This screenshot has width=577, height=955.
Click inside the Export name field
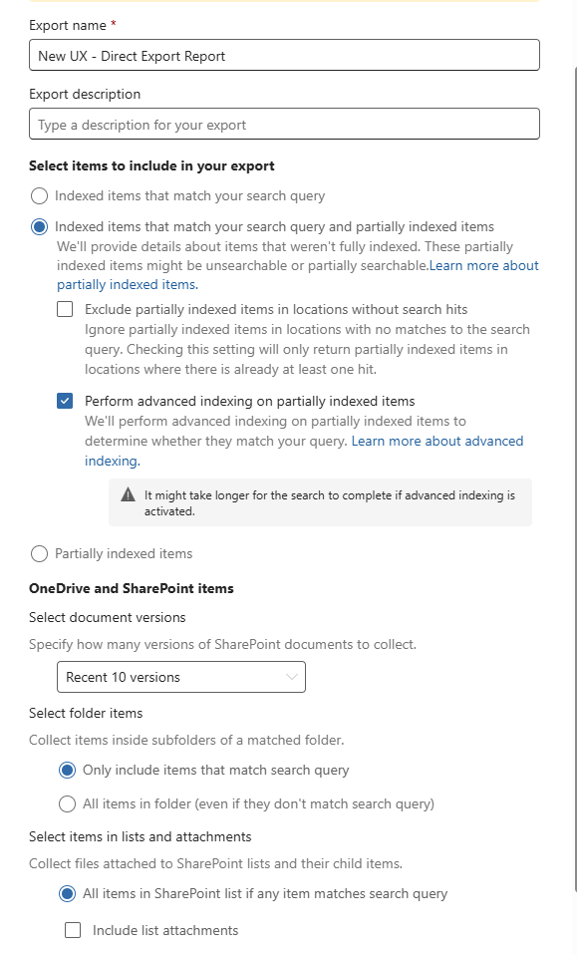click(282, 54)
